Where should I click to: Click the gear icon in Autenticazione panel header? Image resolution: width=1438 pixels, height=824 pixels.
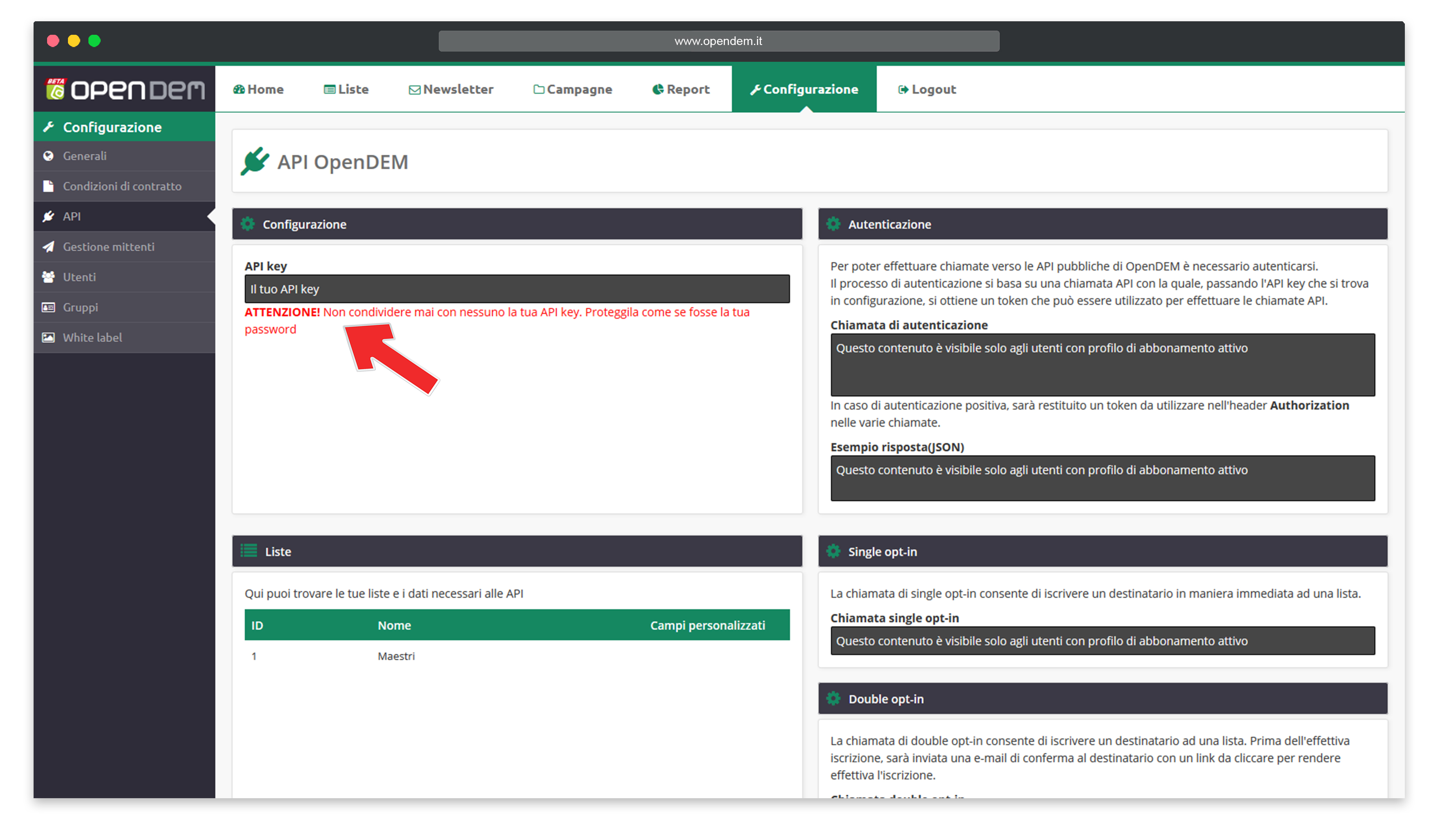pos(833,224)
